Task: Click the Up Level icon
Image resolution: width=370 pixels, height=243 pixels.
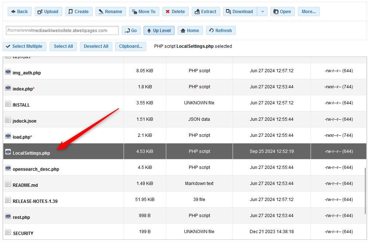Action: coord(149,30)
